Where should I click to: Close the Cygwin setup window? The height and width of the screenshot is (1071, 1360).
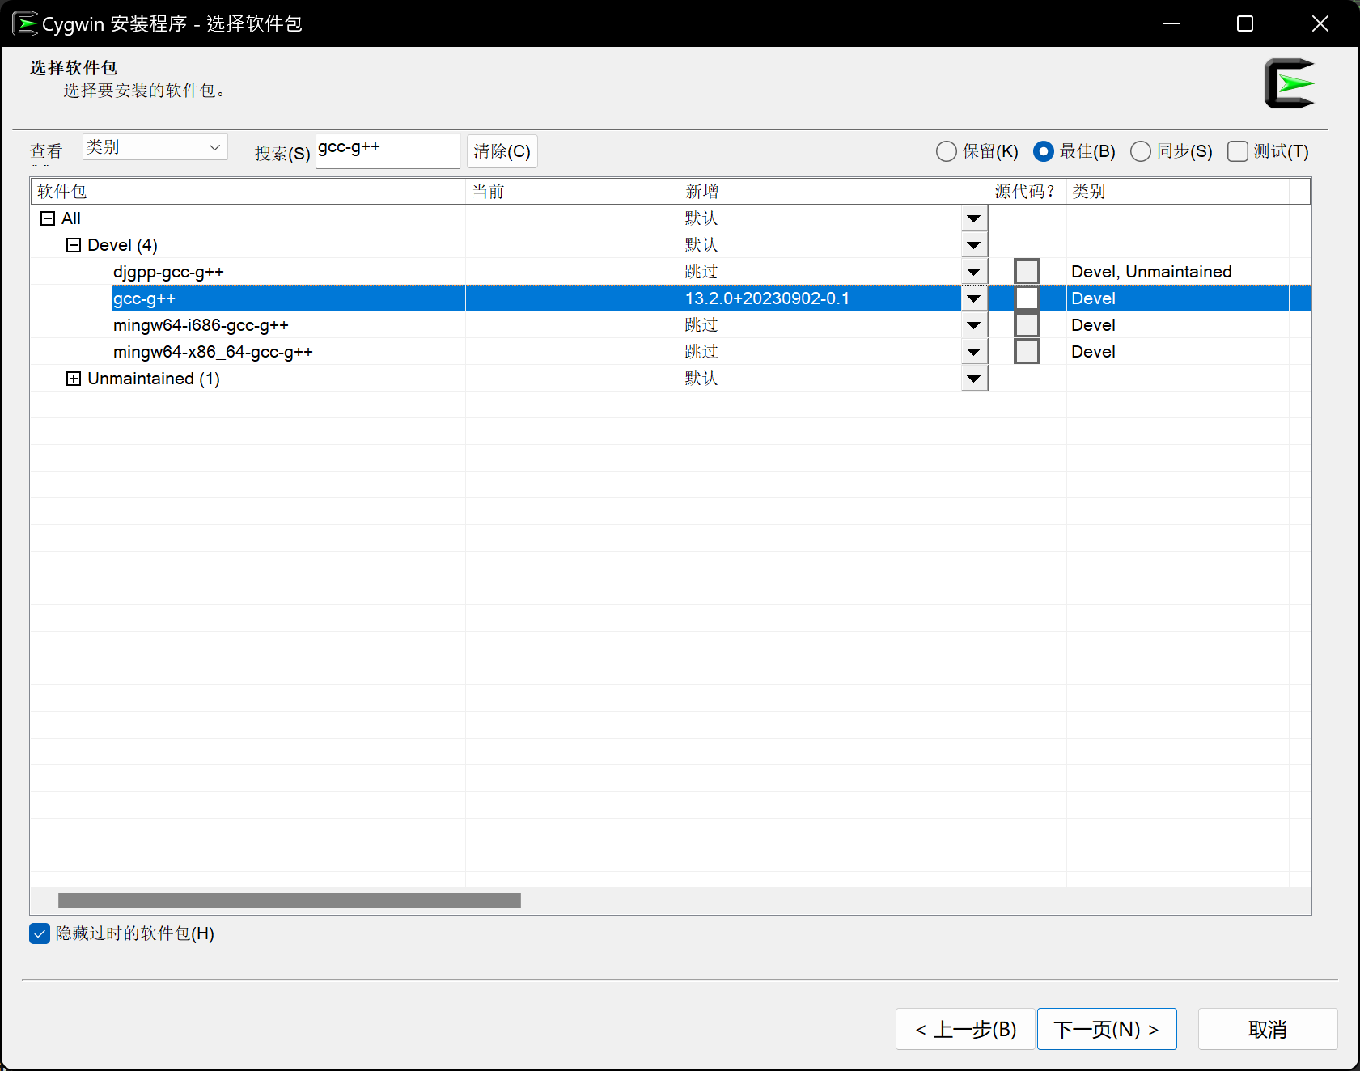point(1320,23)
